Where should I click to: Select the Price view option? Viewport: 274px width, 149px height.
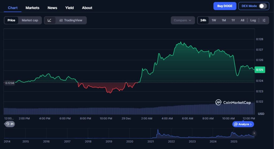tap(11, 20)
